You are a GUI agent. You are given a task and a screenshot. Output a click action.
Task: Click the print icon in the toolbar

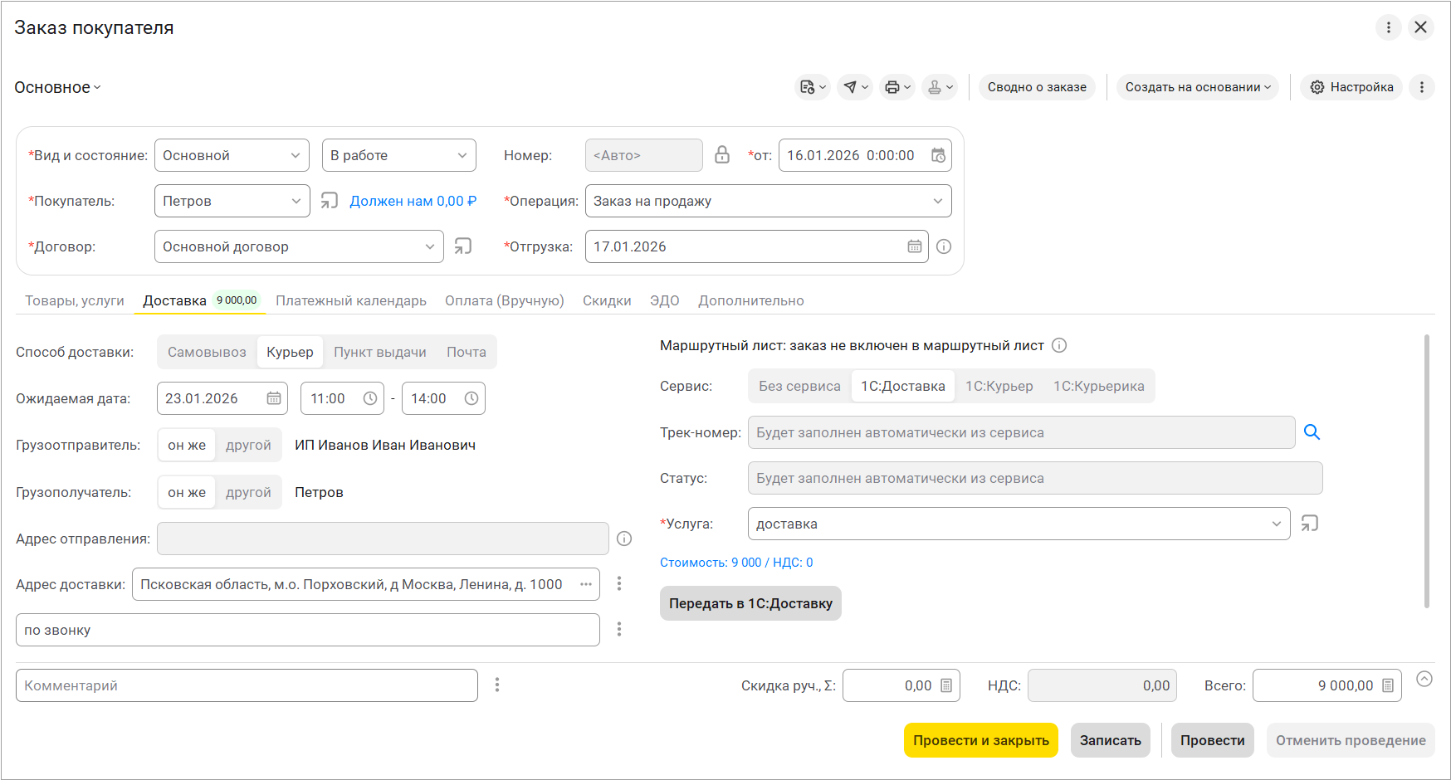pyautogui.click(x=892, y=87)
